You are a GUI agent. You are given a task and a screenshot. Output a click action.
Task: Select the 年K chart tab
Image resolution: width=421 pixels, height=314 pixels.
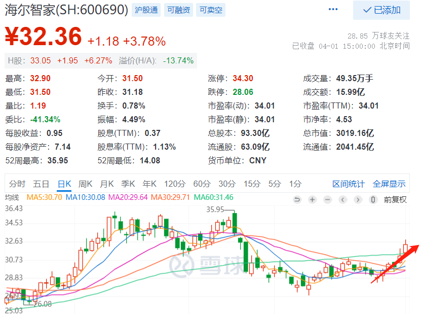[x=149, y=184]
